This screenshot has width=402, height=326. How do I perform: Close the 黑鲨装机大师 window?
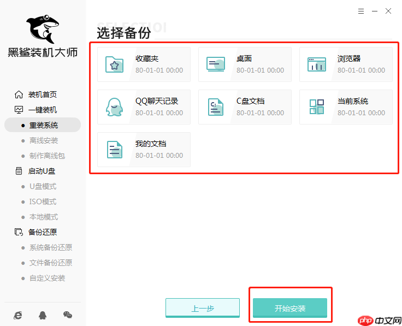click(x=388, y=11)
